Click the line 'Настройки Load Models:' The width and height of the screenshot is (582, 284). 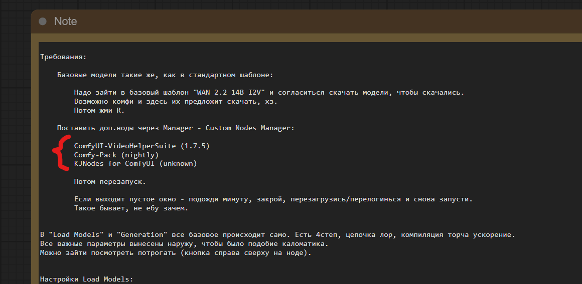tap(86, 279)
